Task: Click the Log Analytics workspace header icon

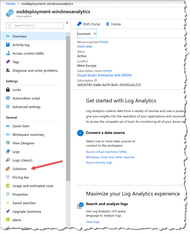Action: [x=10, y=13]
